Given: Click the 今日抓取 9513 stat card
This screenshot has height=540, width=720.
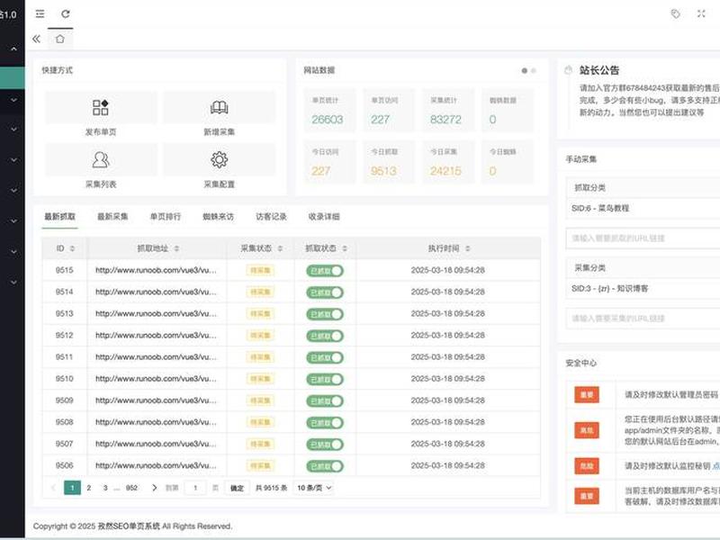Looking at the screenshot, I should coord(389,162).
